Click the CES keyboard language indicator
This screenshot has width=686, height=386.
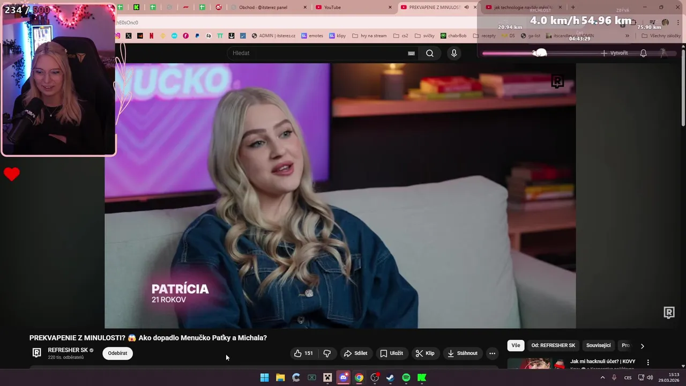click(x=628, y=377)
